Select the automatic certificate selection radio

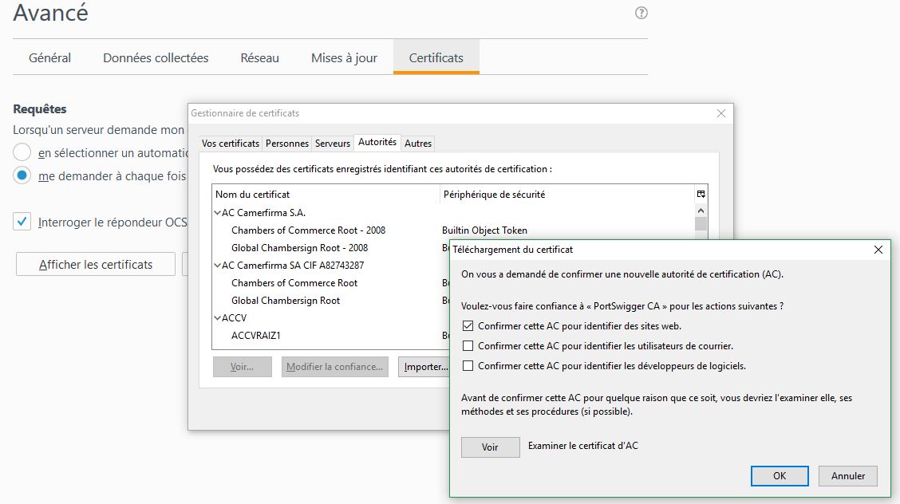click(x=22, y=152)
